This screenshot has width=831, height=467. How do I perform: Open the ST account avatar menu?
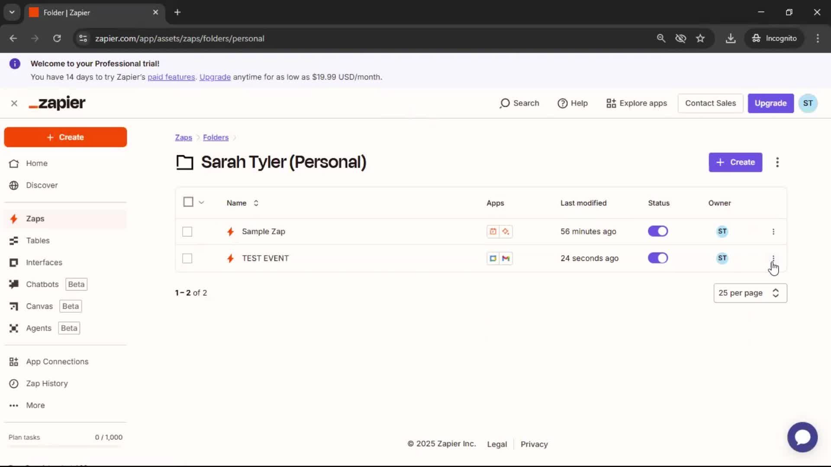pos(808,103)
